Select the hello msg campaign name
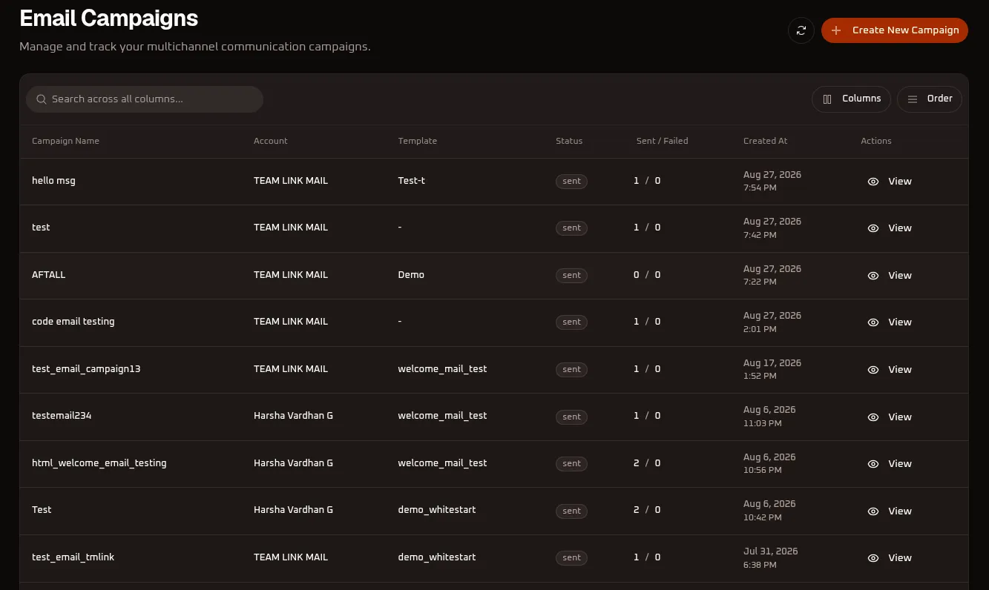989x590 pixels. click(53, 181)
